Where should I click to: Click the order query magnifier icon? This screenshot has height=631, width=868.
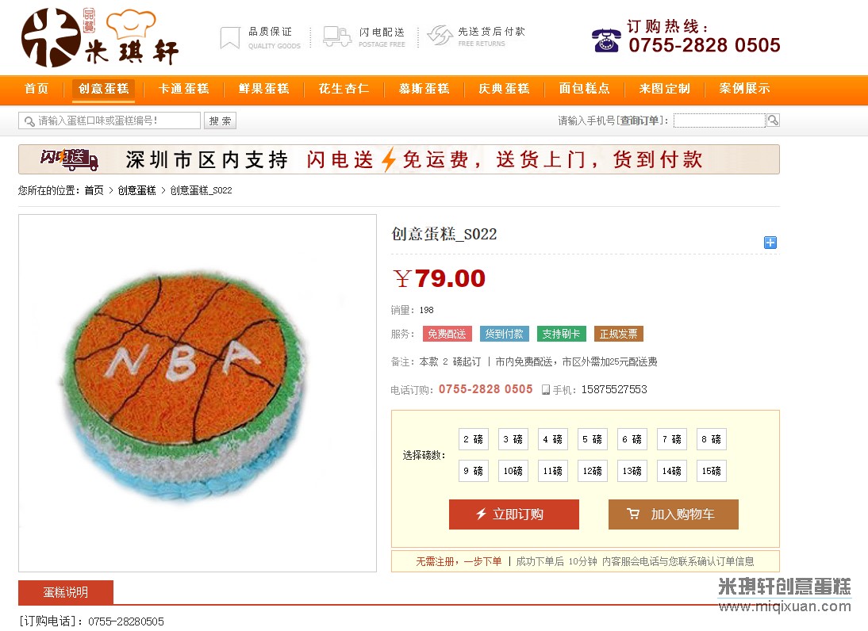coord(773,120)
